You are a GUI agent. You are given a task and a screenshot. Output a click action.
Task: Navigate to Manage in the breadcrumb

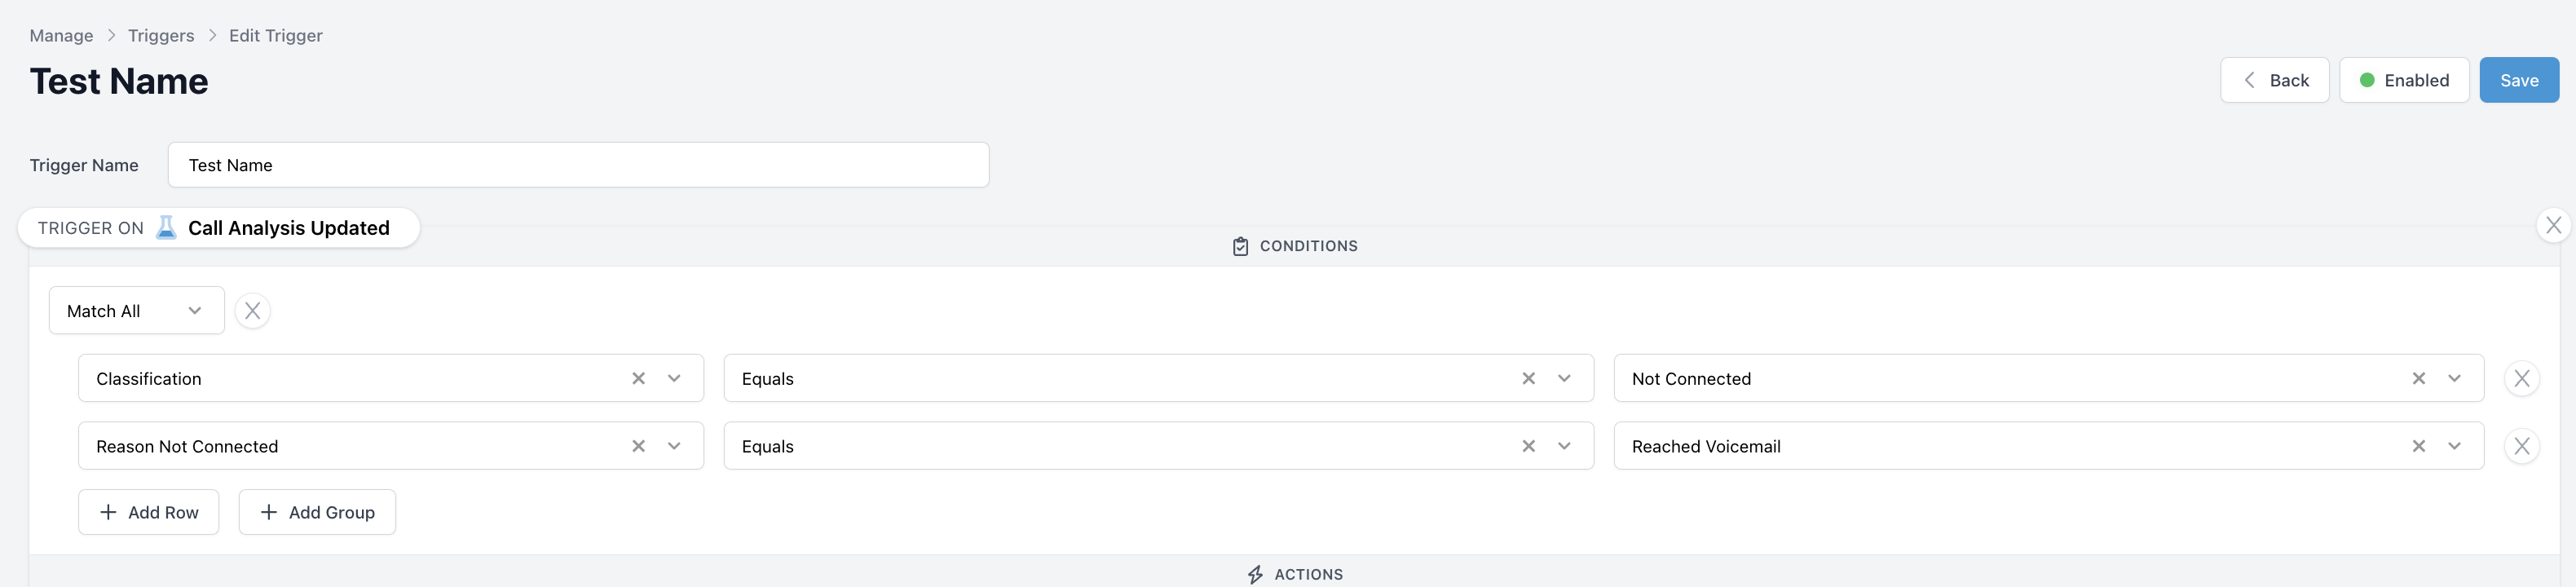tap(61, 36)
